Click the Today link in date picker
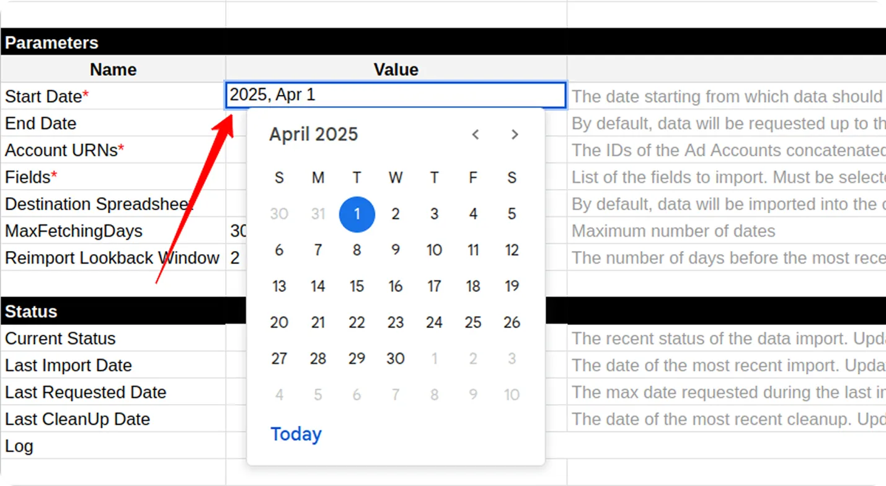 click(x=296, y=434)
